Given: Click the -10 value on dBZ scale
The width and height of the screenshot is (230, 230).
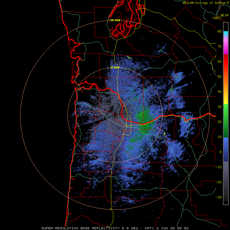Looking at the screenshot, I should coord(218,167).
